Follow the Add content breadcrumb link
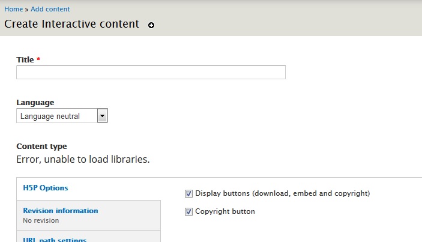 (x=50, y=9)
